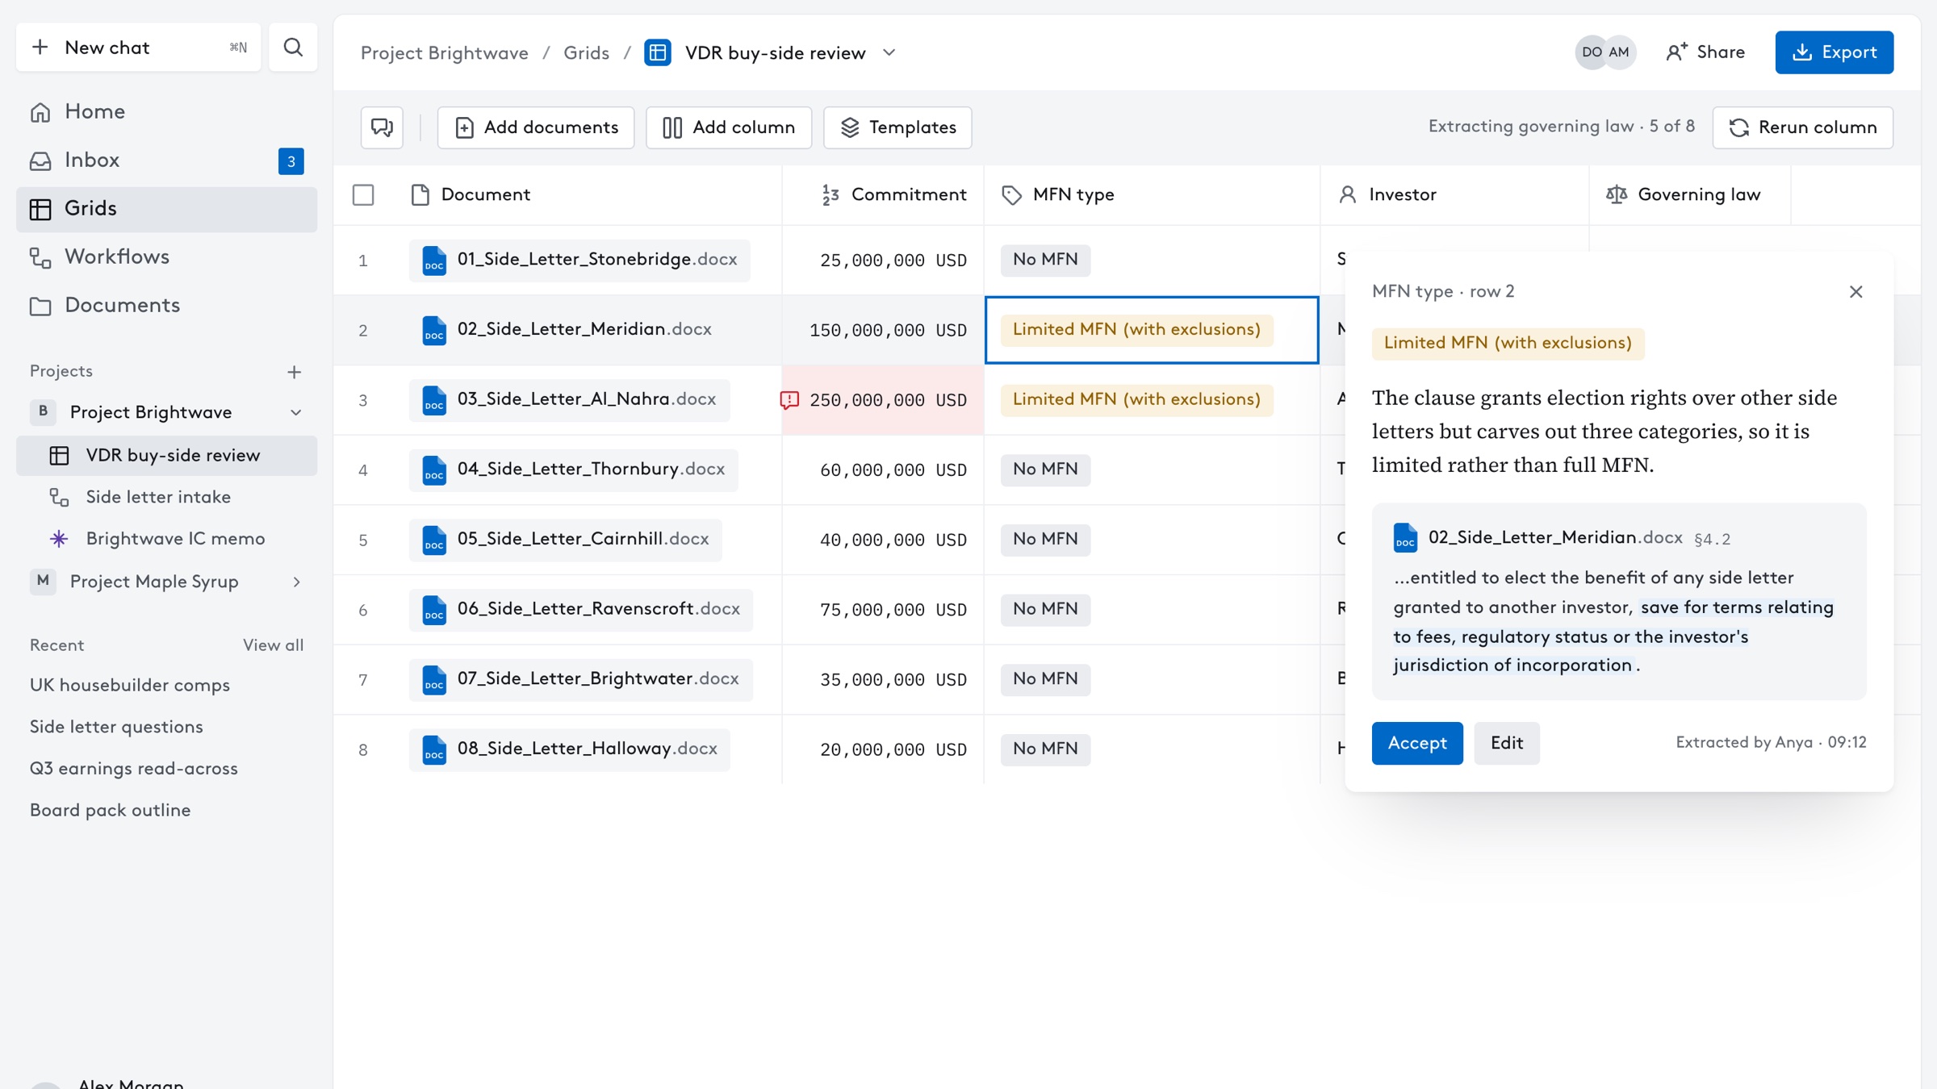Select Grids in the sidebar

point(166,208)
